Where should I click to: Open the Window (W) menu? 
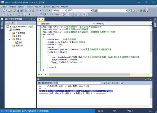tap(55, 7)
